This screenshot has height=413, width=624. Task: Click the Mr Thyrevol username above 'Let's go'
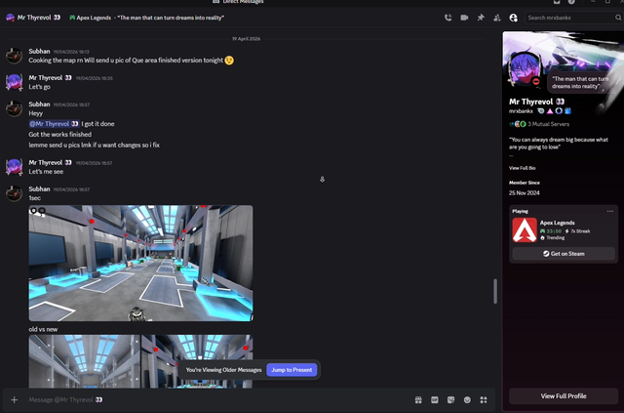[46, 78]
